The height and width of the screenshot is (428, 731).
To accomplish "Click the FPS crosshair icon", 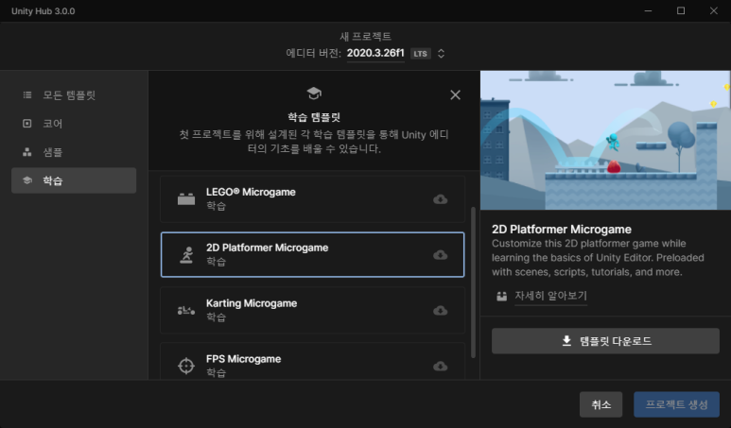I will (186, 366).
